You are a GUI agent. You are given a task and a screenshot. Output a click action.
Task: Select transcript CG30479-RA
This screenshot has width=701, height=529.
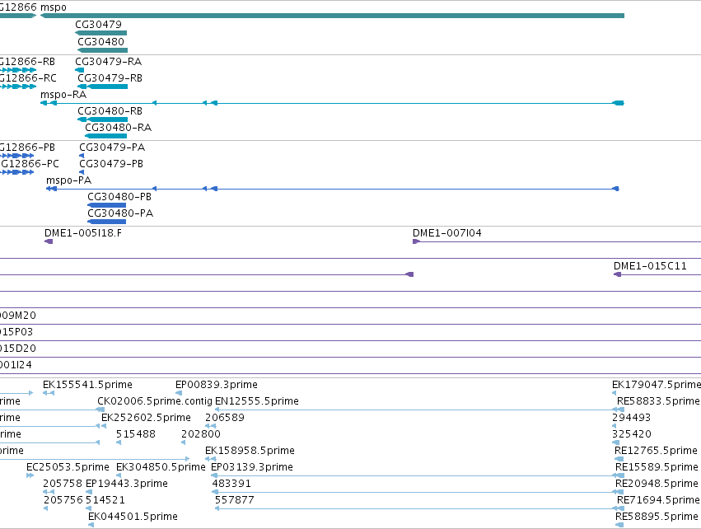pyautogui.click(x=108, y=61)
